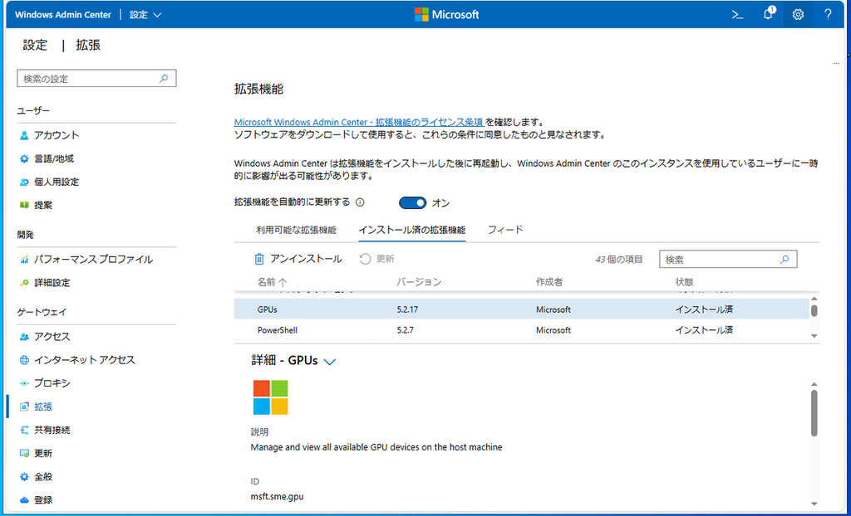851x516 pixels.
Task: Open the 設定 dropdown in the header
Action: point(145,15)
